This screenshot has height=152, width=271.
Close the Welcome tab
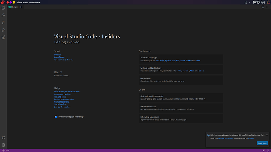21,7
